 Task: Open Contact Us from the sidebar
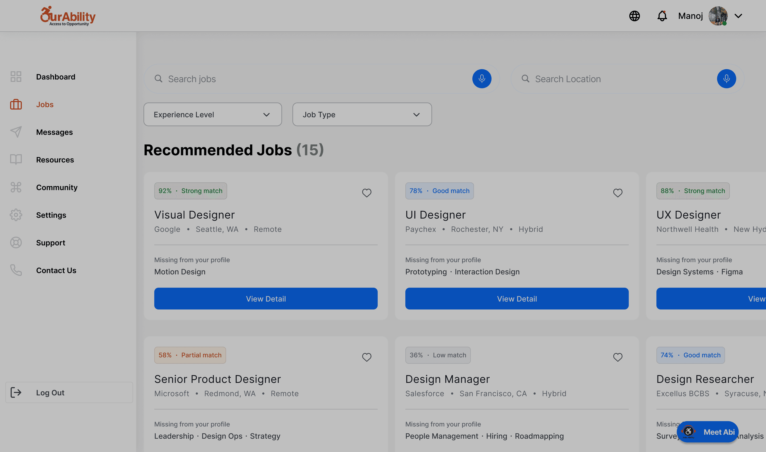click(x=56, y=270)
